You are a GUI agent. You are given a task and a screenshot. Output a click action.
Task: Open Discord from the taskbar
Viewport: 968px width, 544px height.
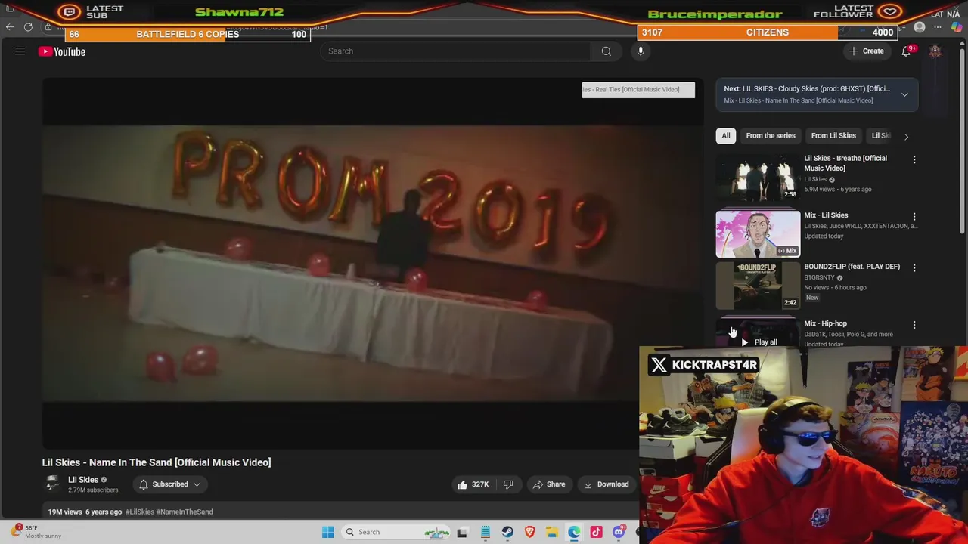(x=619, y=532)
